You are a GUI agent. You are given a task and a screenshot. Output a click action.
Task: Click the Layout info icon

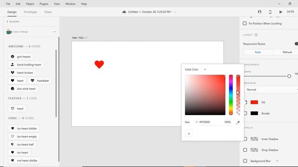pos(256,35)
